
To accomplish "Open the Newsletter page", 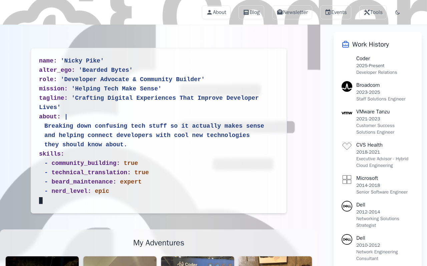I will [292, 12].
